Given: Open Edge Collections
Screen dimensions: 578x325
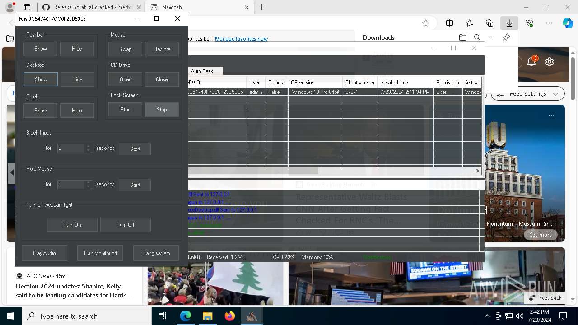Looking at the screenshot, I should (489, 23).
